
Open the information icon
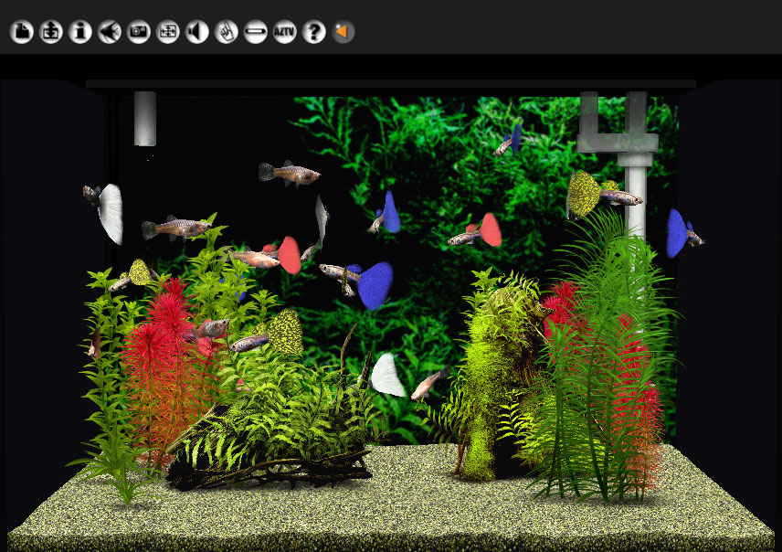(80, 32)
